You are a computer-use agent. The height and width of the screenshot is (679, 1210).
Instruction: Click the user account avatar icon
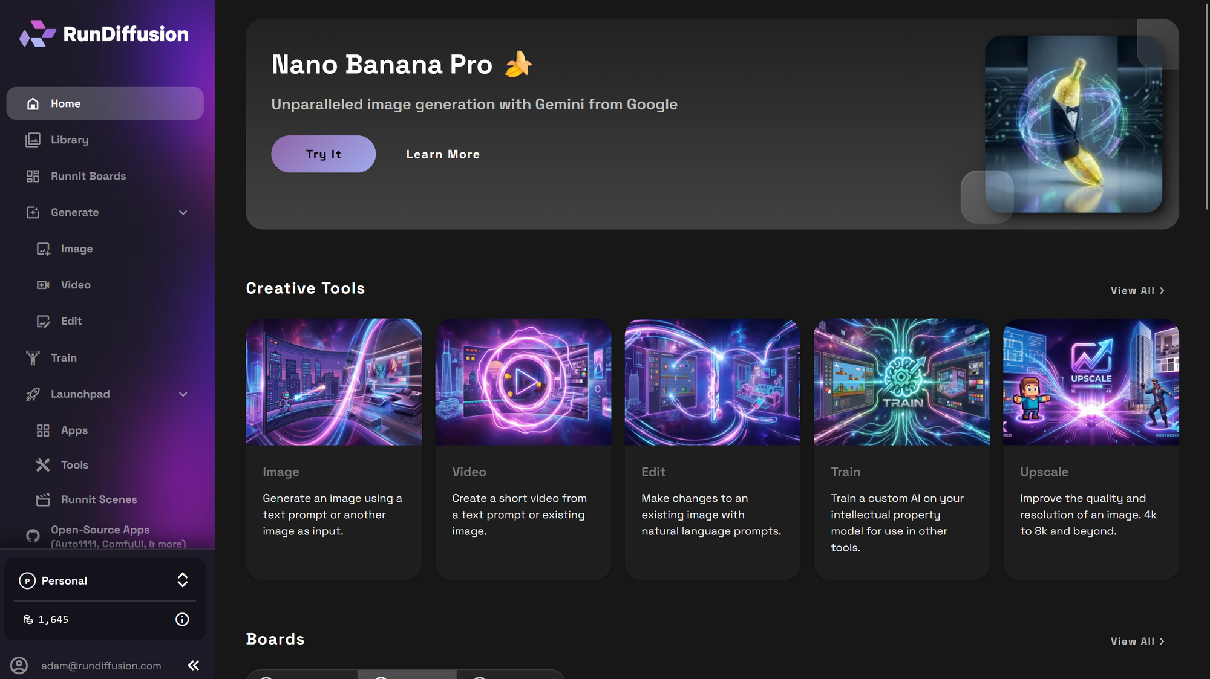[19, 666]
